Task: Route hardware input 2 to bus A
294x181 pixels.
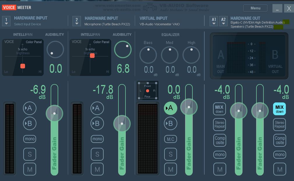Action: click(97, 108)
